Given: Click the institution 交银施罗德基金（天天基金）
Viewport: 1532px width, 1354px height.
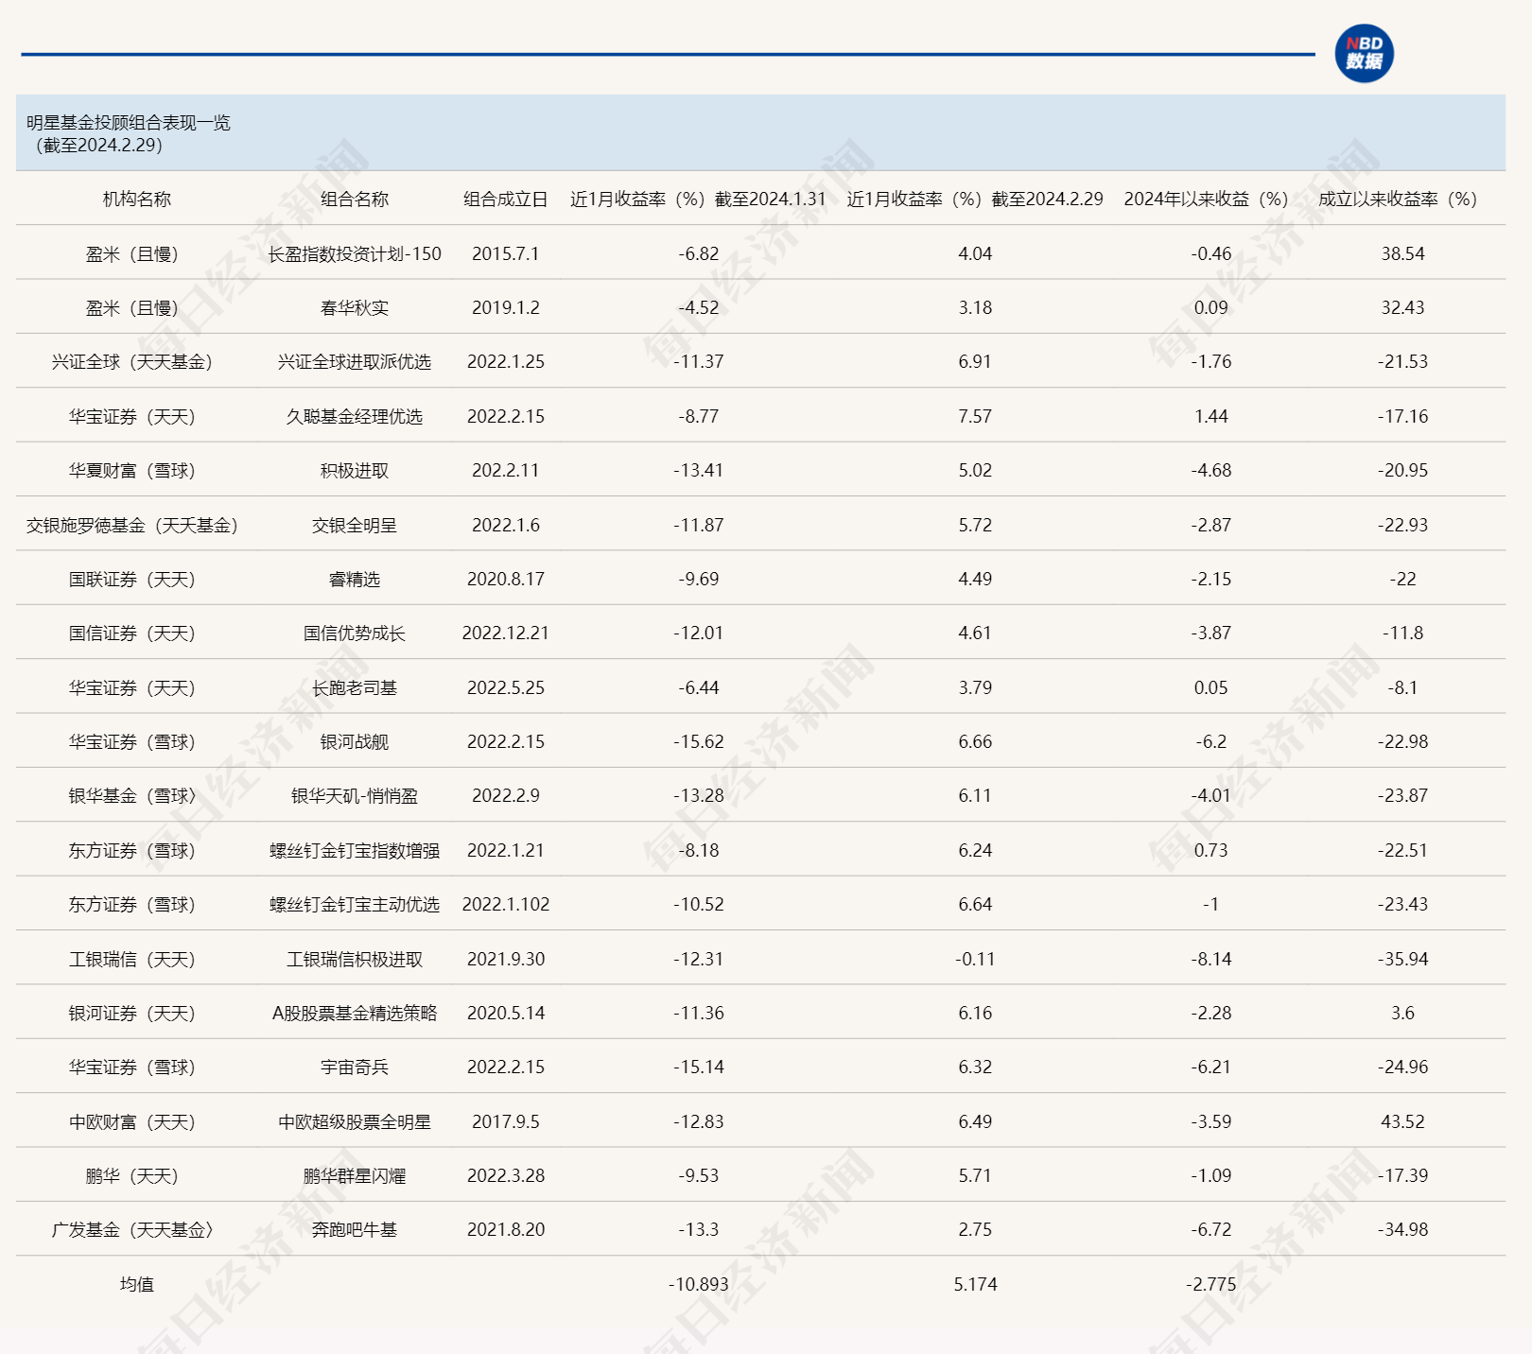Looking at the screenshot, I should click(x=132, y=526).
